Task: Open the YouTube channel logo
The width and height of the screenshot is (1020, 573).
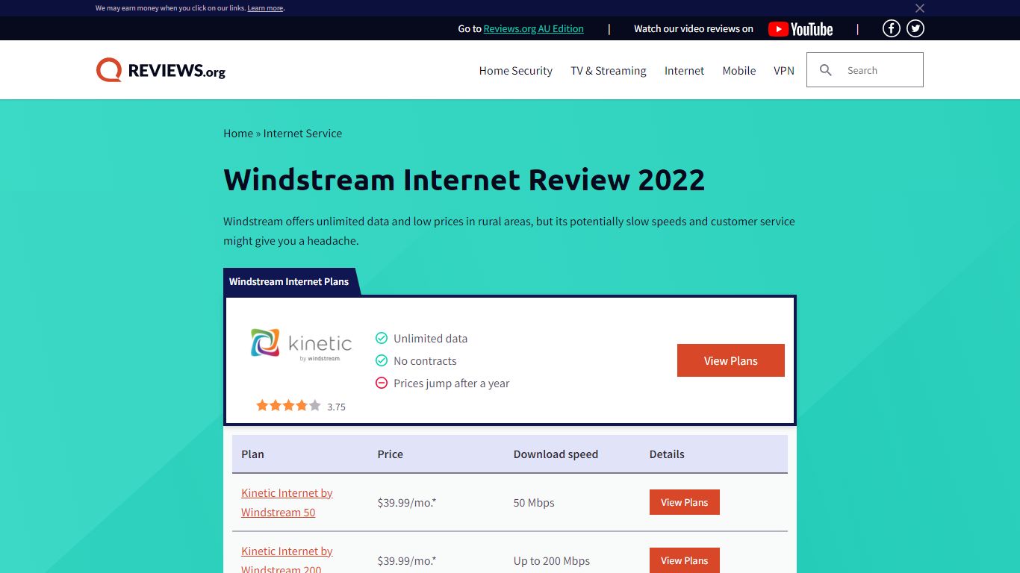Action: [x=800, y=29]
